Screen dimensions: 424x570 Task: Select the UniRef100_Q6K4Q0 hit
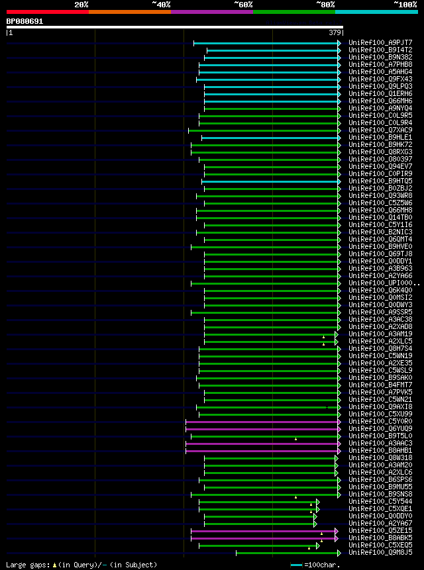click(380, 291)
